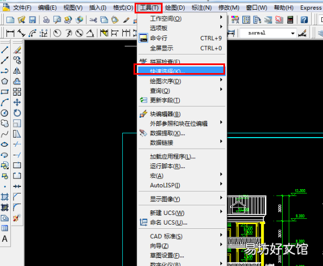This screenshot has height=266, width=323.
Task: Toggle 命令行 command line entry
Action: point(181,38)
